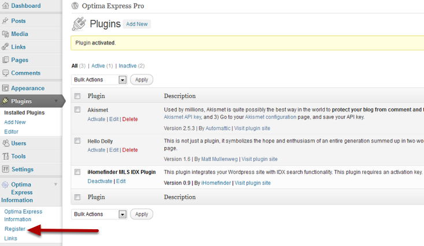Collapse the Optima Express Information menu arrow
424x246 pixels.
55,184
